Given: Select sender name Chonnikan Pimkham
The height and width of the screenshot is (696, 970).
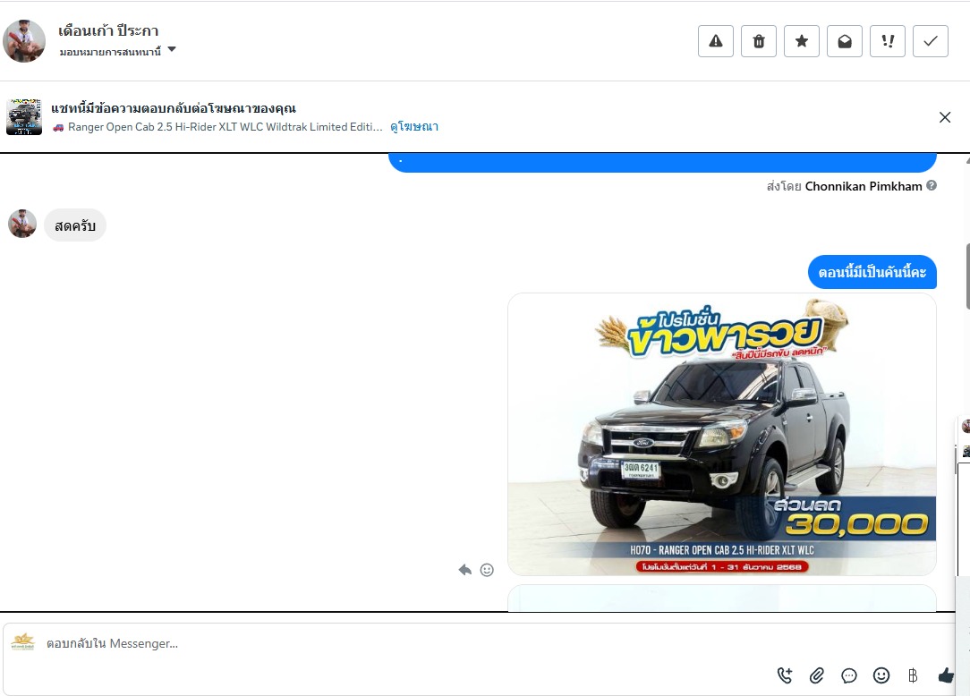Looking at the screenshot, I should click(863, 186).
